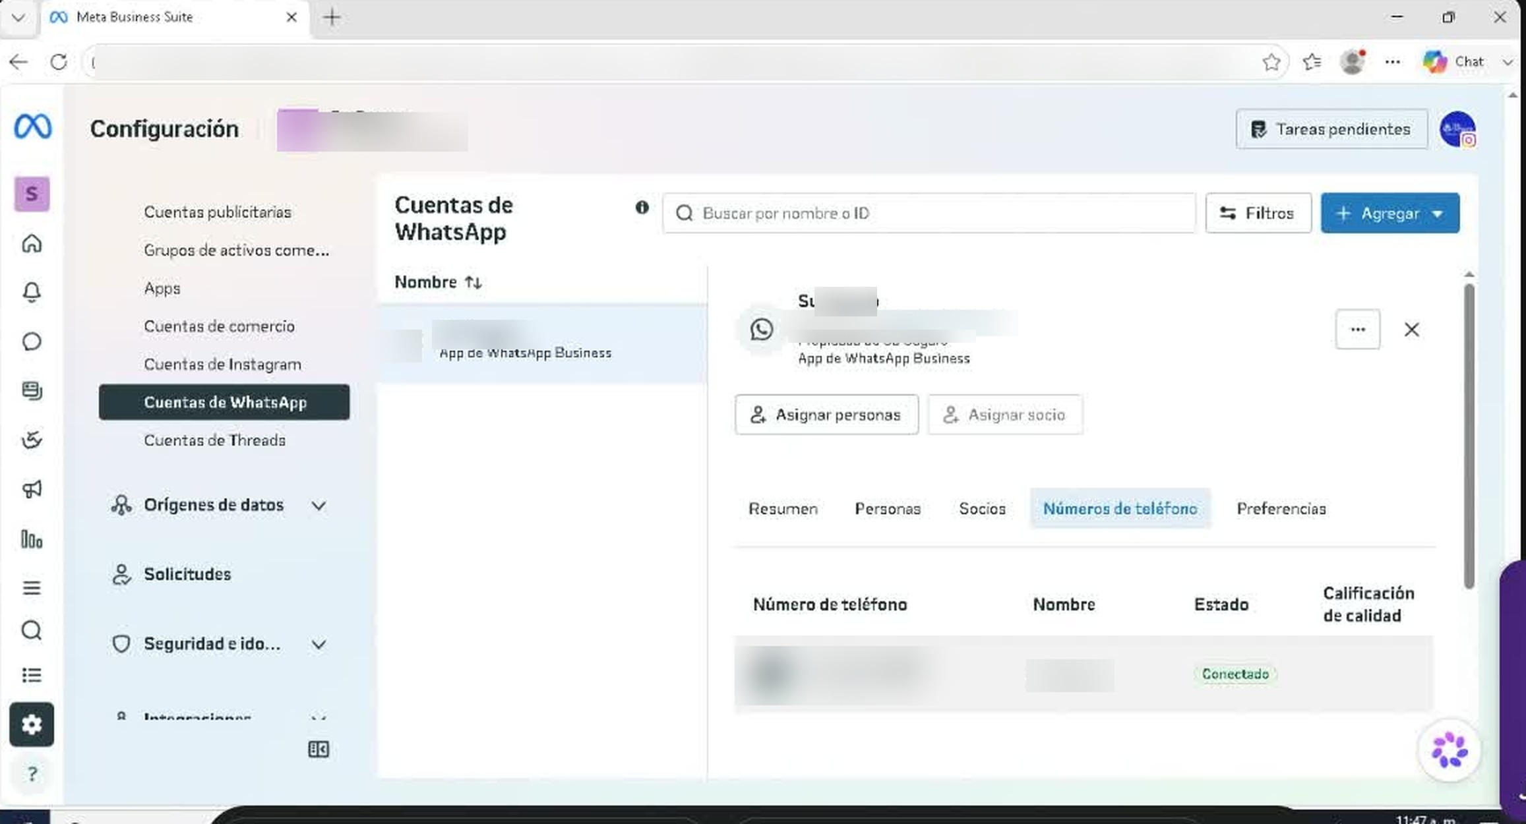Open the notifications bell icon

(32, 292)
